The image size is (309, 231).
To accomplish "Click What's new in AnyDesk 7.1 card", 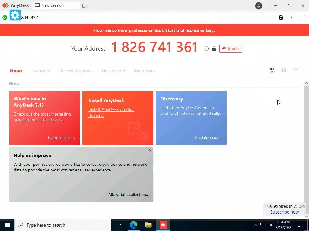I will pos(45,118).
